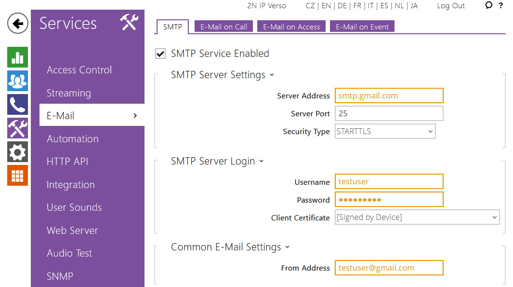Open Automation in the Services menu

[x=73, y=139]
